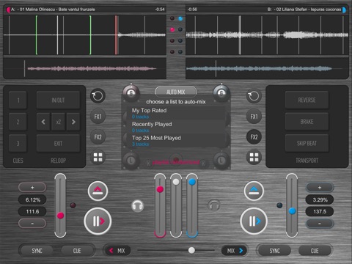Click first green loop marker deck A

click(x=37, y=35)
